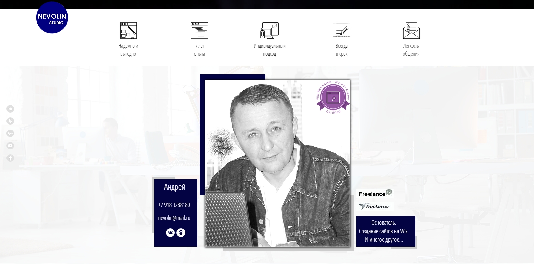Screen dimensions: 534x264
Task: Click the Nevolin Studio round logo
Action: coord(52,17)
